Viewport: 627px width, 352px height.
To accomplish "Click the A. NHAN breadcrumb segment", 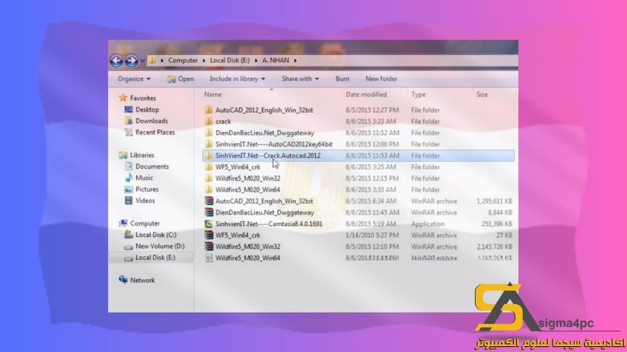I will point(276,61).
